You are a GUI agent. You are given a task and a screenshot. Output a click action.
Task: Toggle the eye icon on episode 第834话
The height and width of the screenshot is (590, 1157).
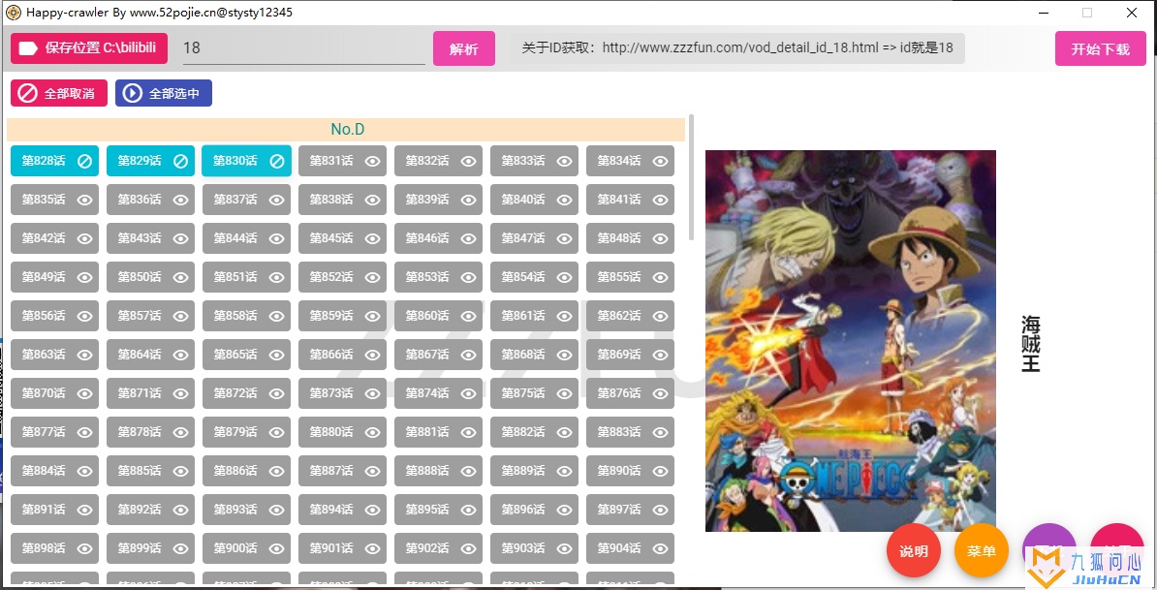click(x=661, y=161)
